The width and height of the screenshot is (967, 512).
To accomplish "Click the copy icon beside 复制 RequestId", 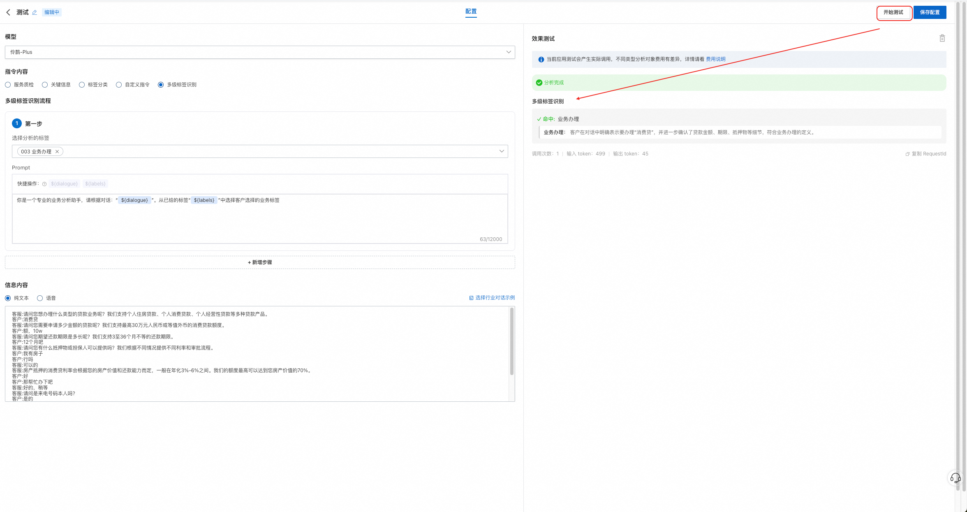I will 907,154.
